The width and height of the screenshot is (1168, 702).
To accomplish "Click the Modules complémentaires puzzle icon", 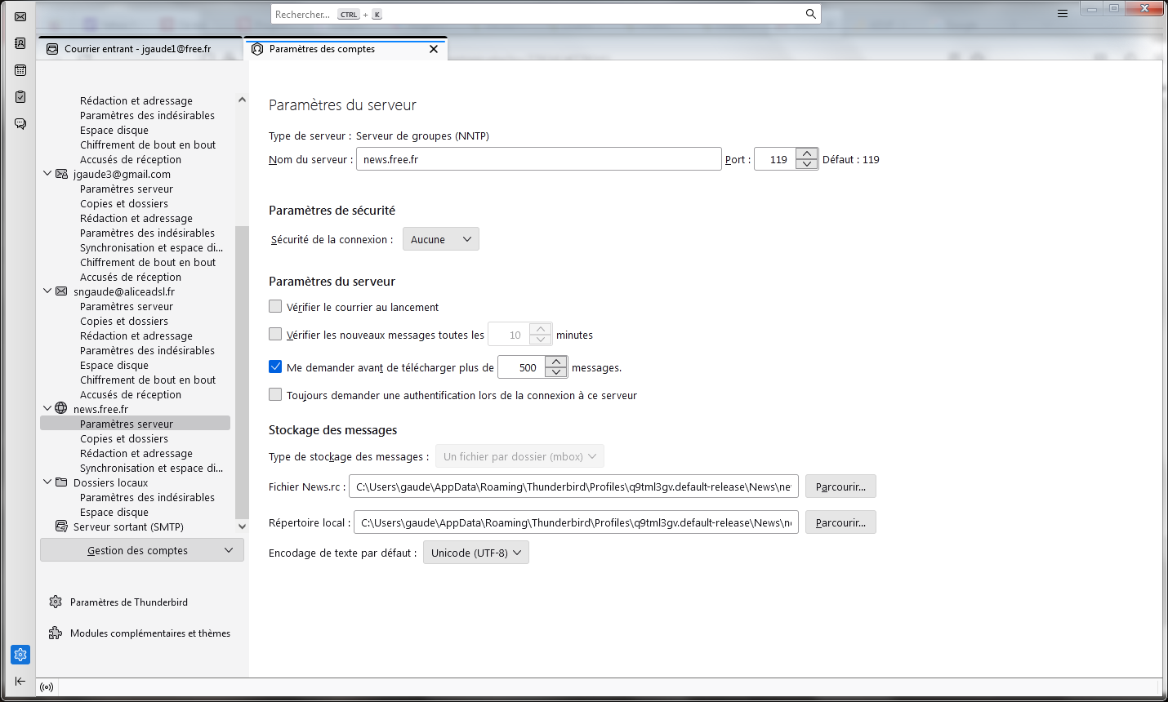I will point(56,633).
